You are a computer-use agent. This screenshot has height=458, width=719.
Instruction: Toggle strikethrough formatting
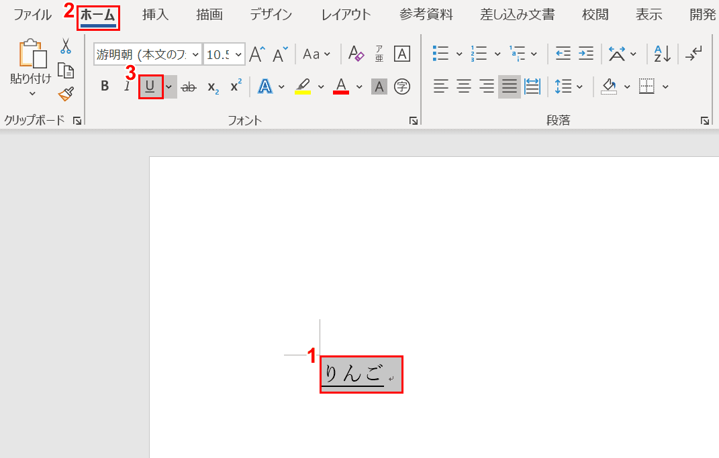click(189, 87)
